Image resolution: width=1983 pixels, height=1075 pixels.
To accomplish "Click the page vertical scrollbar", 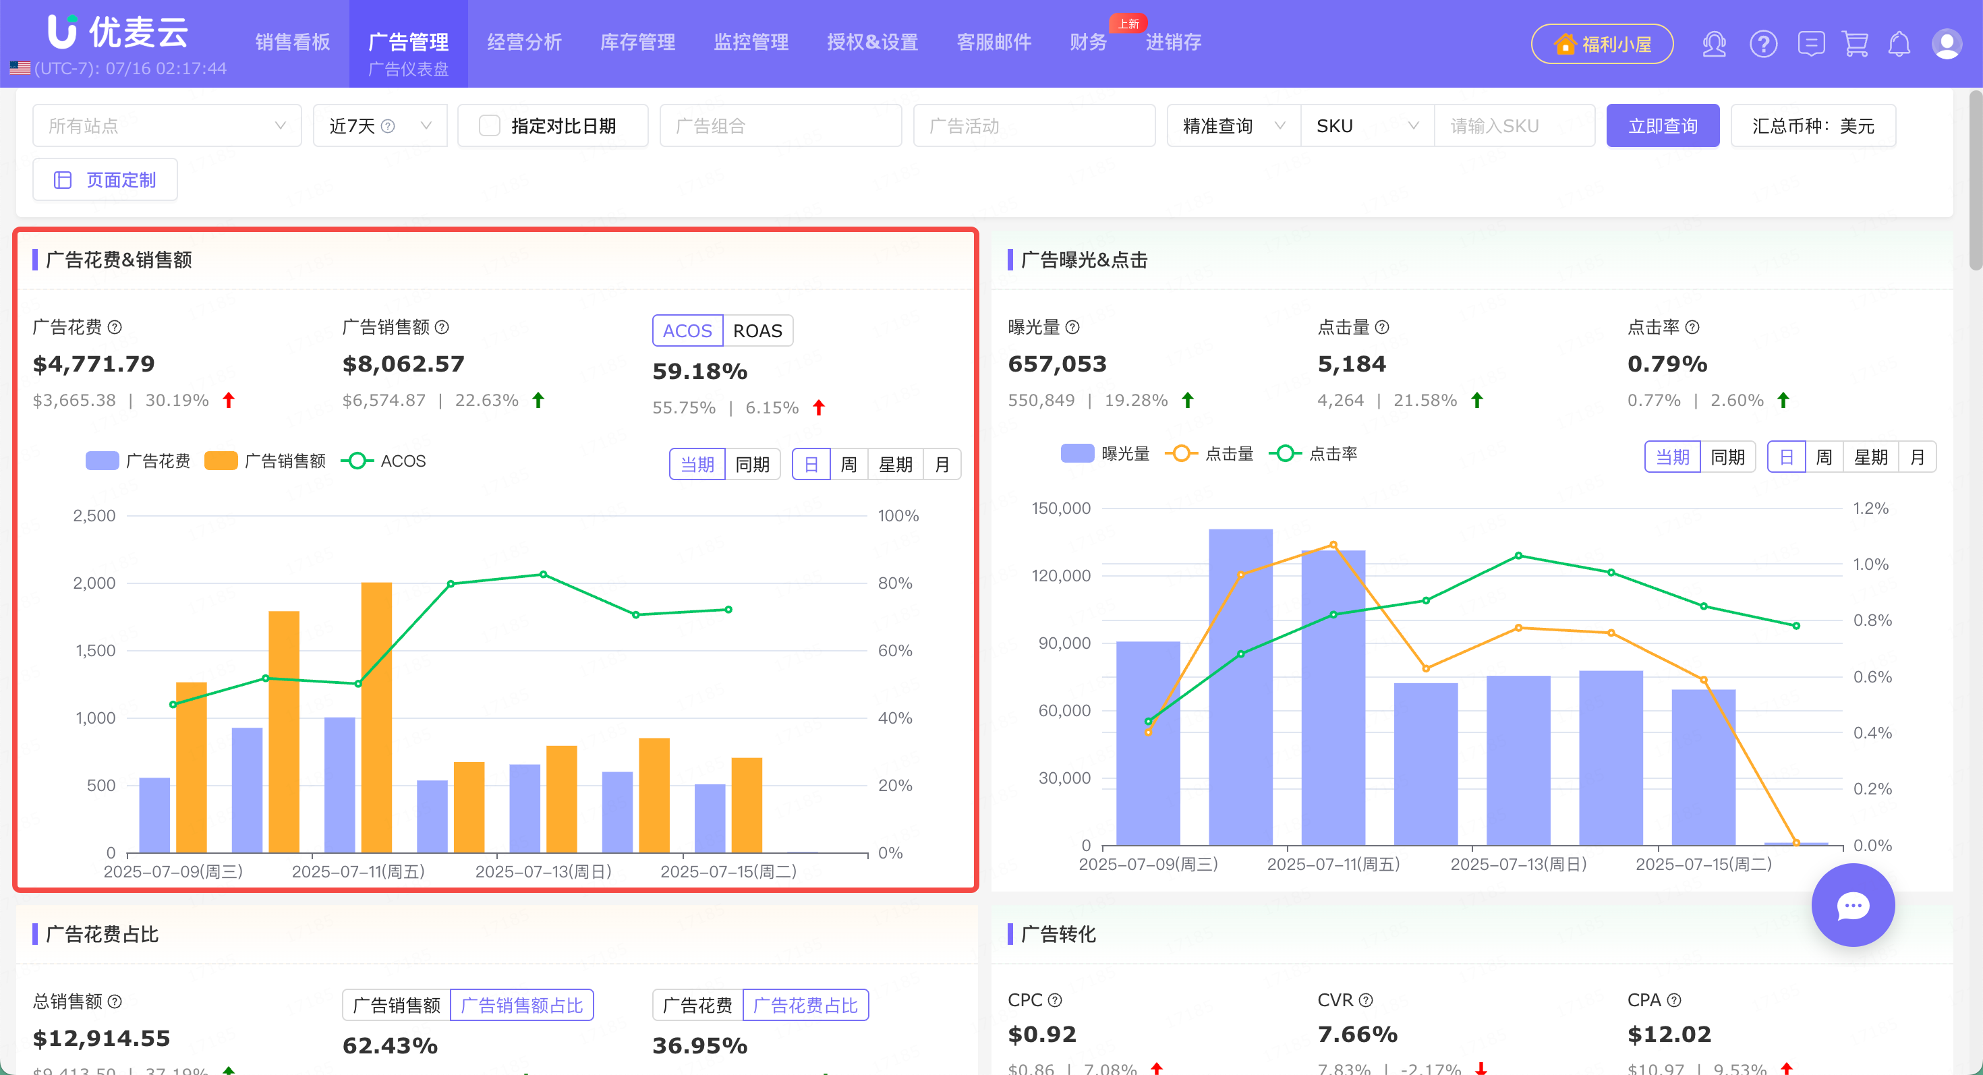I will click(x=1976, y=181).
